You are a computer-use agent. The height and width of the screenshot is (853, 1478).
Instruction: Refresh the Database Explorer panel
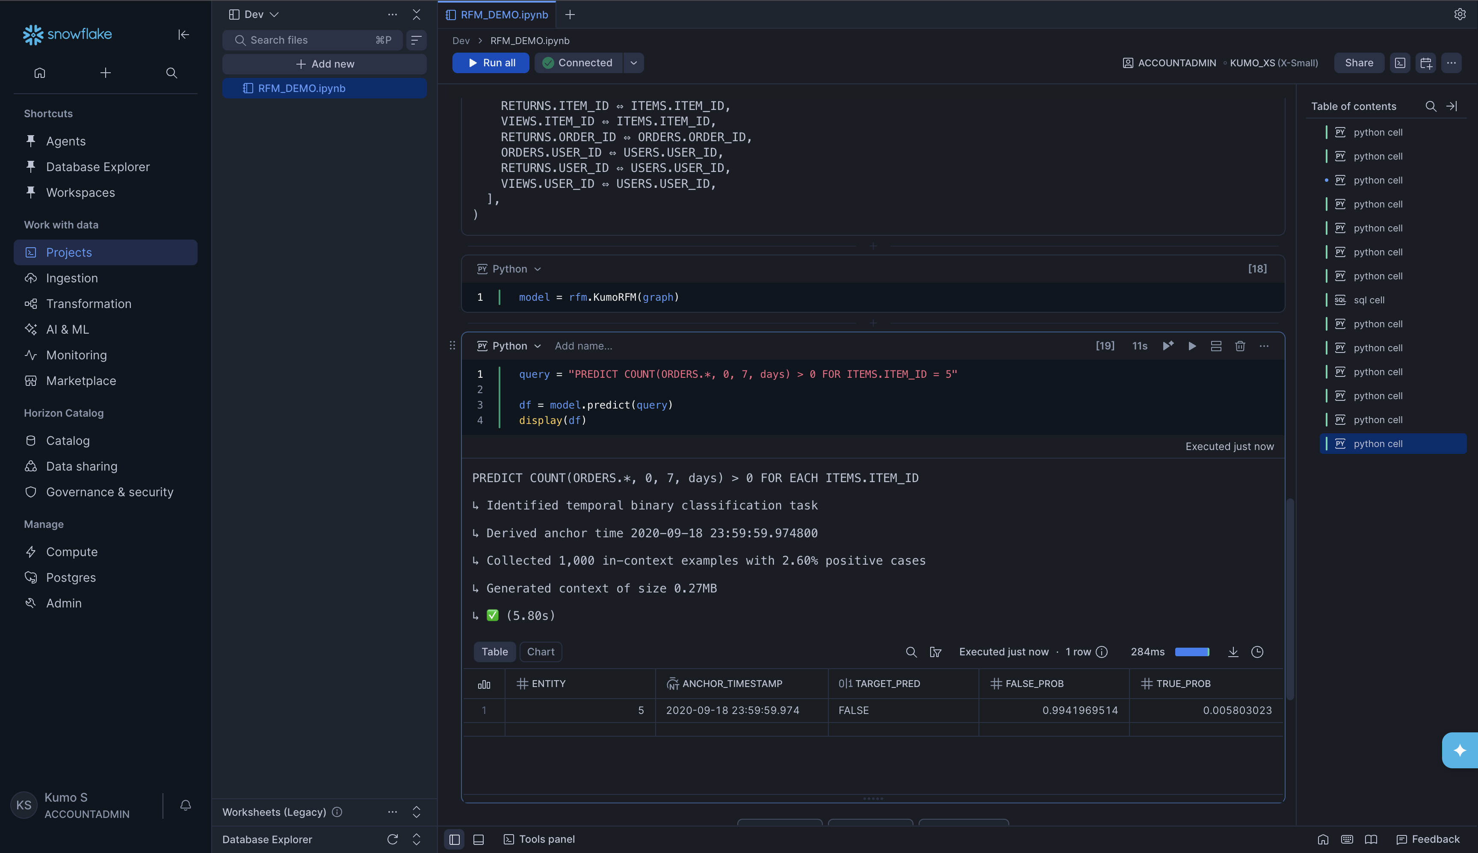pyautogui.click(x=392, y=840)
